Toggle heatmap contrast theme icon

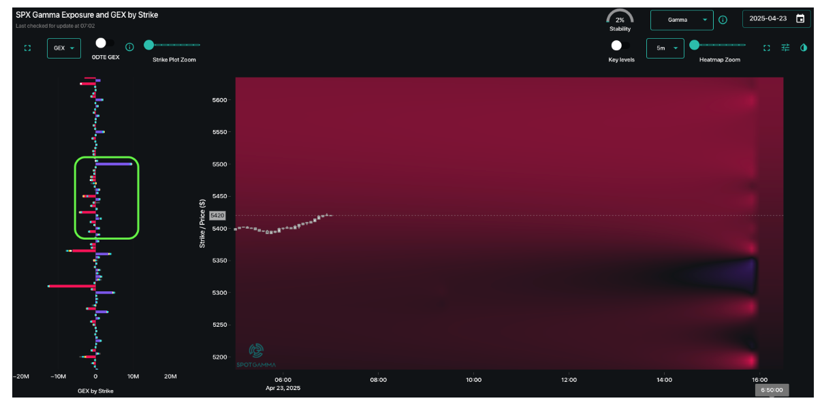pyautogui.click(x=804, y=48)
